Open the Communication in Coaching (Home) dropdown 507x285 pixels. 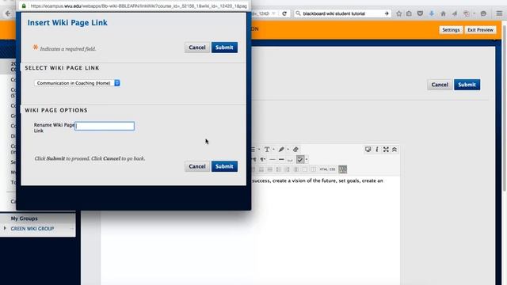click(x=77, y=83)
